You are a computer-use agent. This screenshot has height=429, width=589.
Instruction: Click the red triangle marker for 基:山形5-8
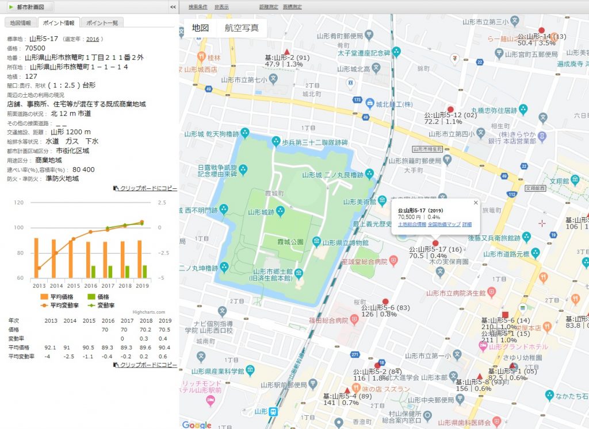(x=479, y=376)
